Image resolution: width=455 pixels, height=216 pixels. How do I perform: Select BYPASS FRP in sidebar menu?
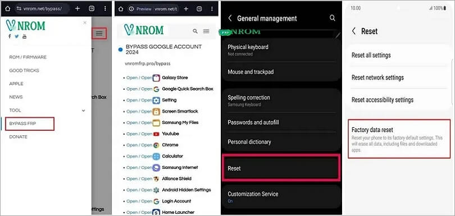click(x=30, y=124)
